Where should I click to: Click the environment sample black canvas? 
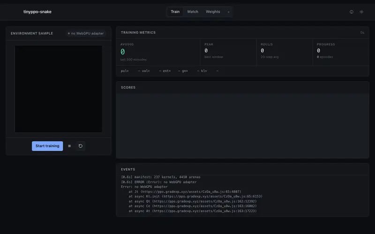[59, 89]
